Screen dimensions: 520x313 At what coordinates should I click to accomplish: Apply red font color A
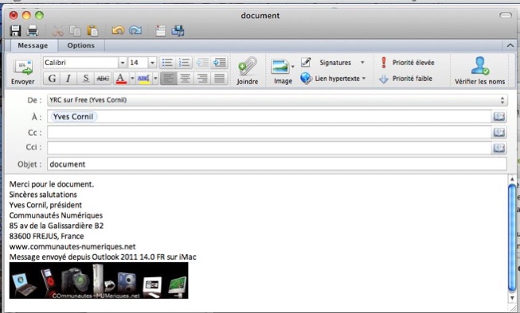point(121,79)
